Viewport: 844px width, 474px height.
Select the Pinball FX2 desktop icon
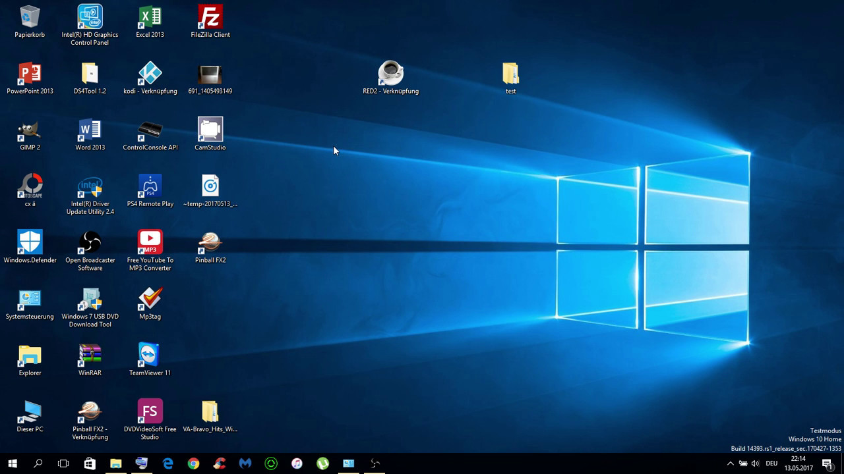pos(210,242)
